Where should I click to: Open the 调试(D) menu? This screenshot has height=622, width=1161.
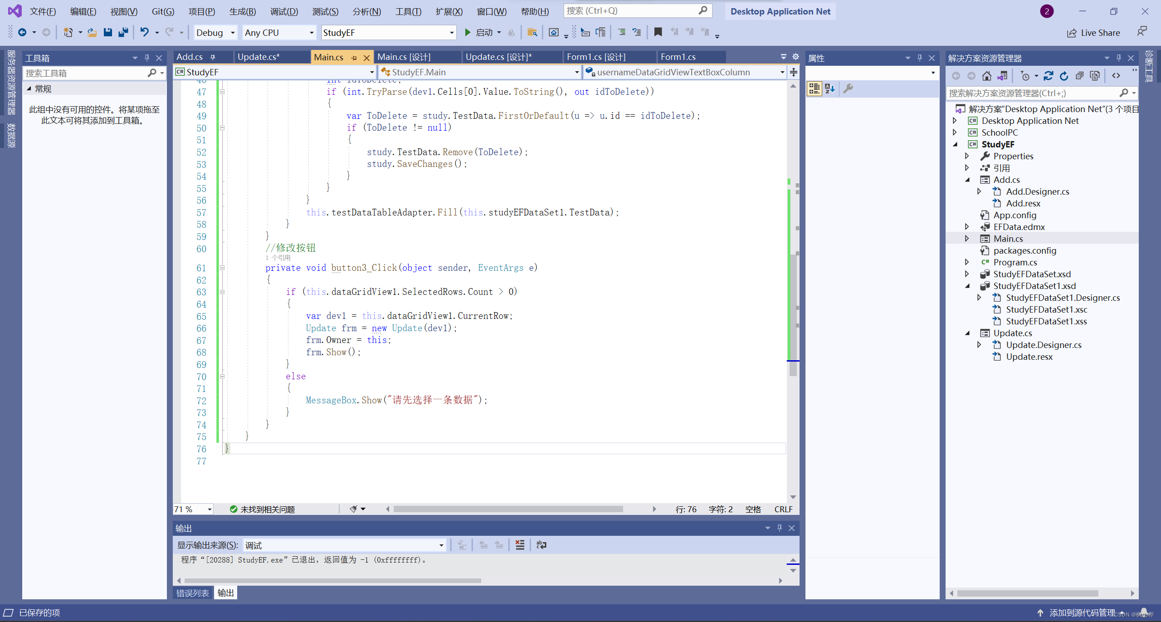(284, 11)
